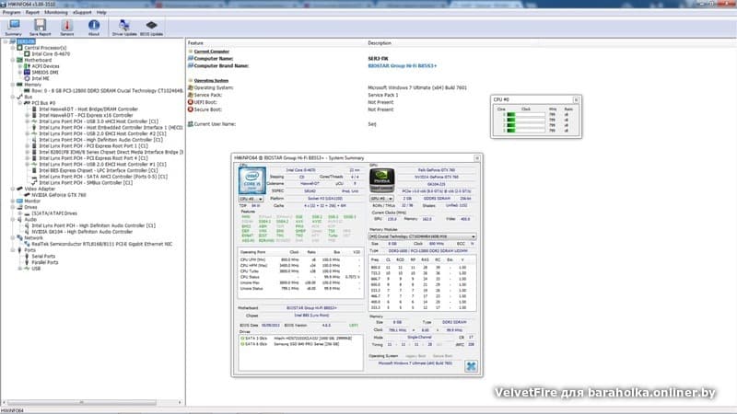The width and height of the screenshot is (737, 414).
Task: Click the About info icon
Action: coord(94,28)
